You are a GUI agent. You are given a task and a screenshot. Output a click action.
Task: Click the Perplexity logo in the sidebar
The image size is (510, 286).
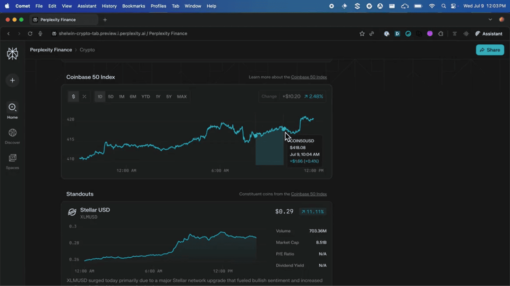(12, 54)
